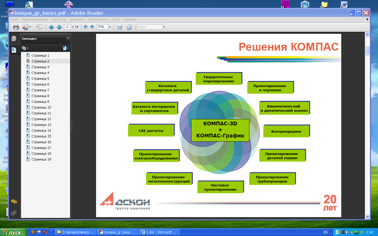Image resolution: width=378 pixels, height=236 pixels.
Task: Open the Найти search options dropdown
Action: click(x=164, y=27)
